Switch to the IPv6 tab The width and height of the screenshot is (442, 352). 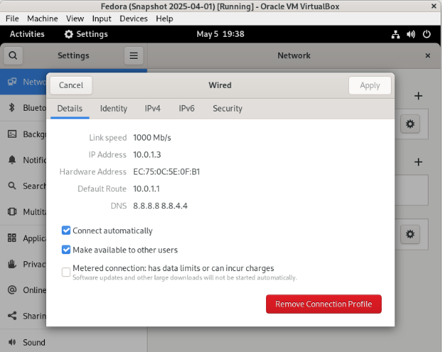[187, 109]
